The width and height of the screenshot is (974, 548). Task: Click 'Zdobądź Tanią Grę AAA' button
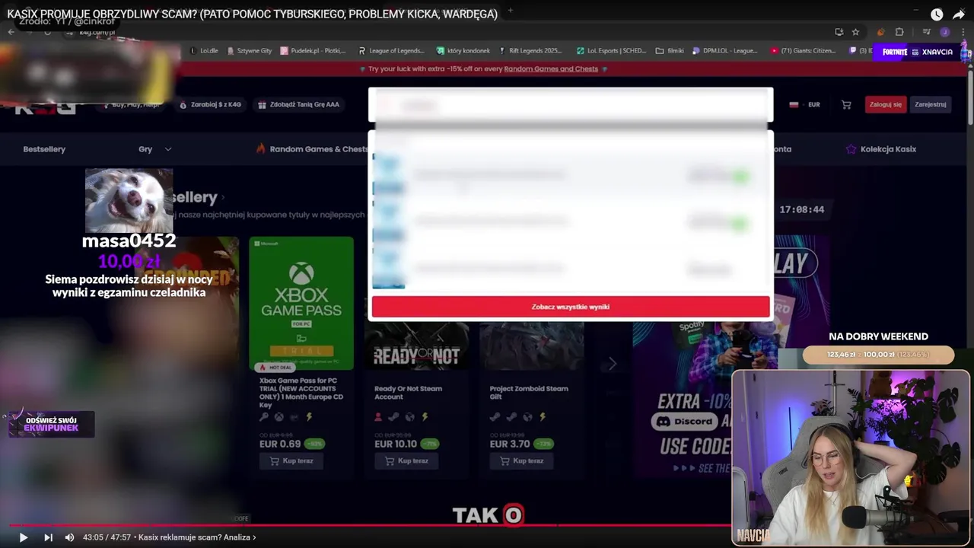[x=299, y=104]
